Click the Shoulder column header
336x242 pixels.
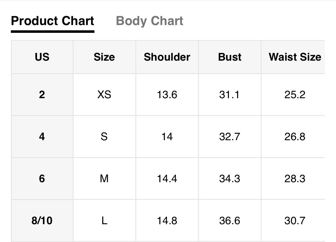167,57
